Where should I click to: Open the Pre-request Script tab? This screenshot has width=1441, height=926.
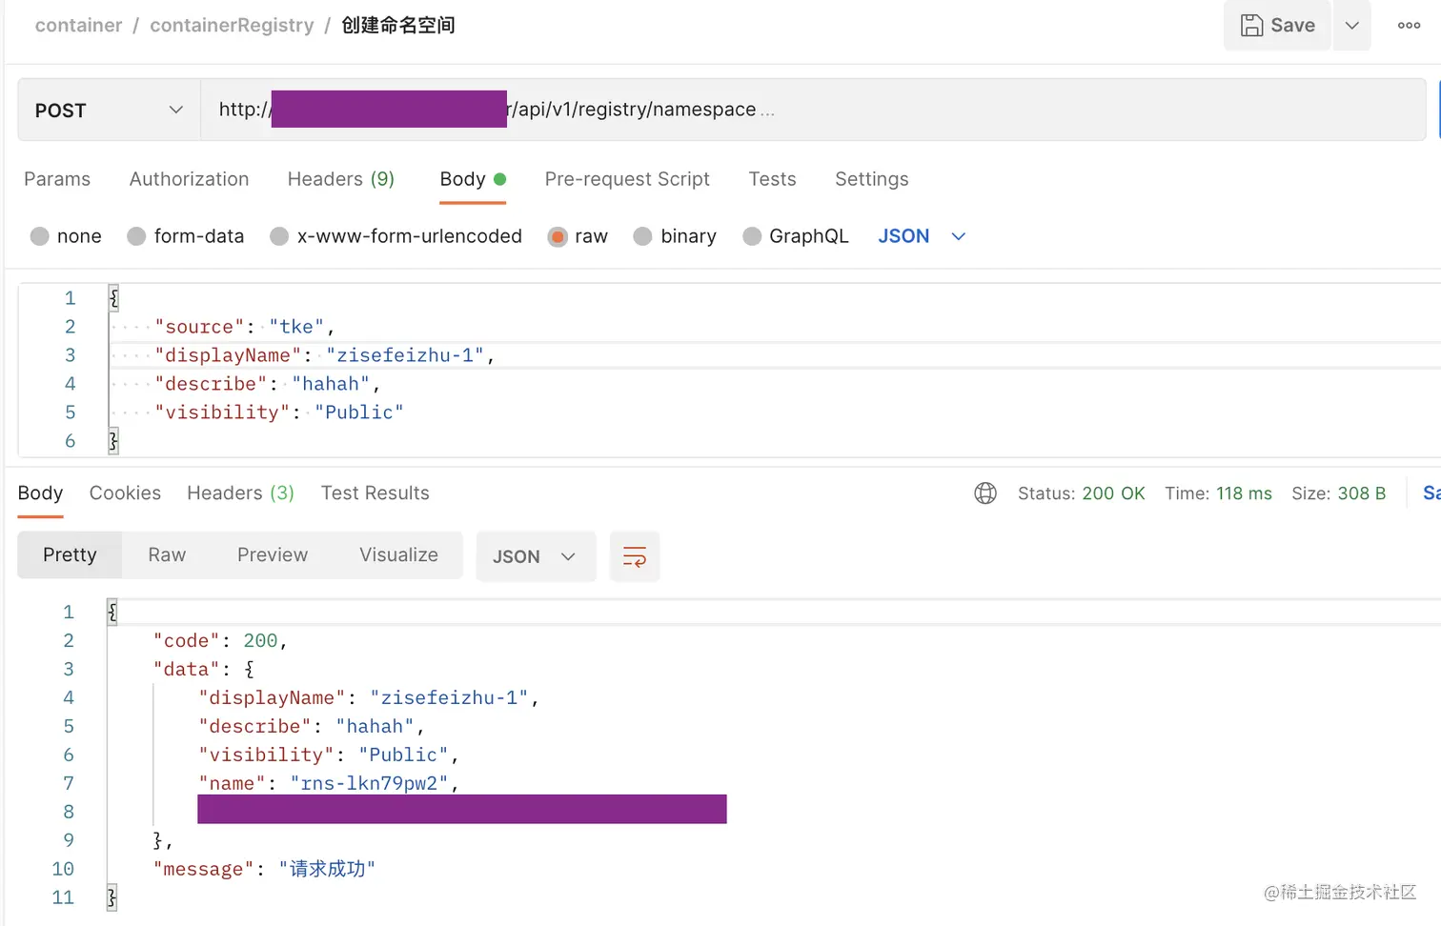pyautogui.click(x=627, y=179)
